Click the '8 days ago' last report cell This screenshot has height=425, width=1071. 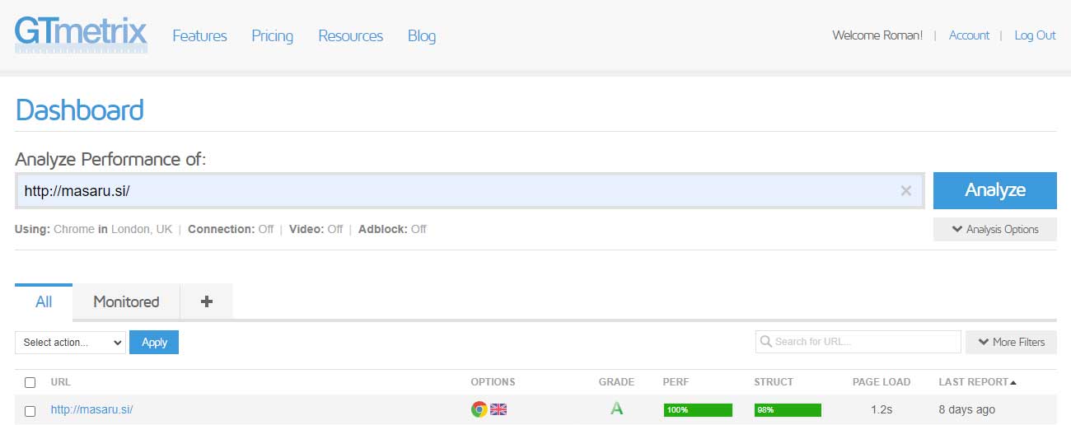click(x=967, y=409)
